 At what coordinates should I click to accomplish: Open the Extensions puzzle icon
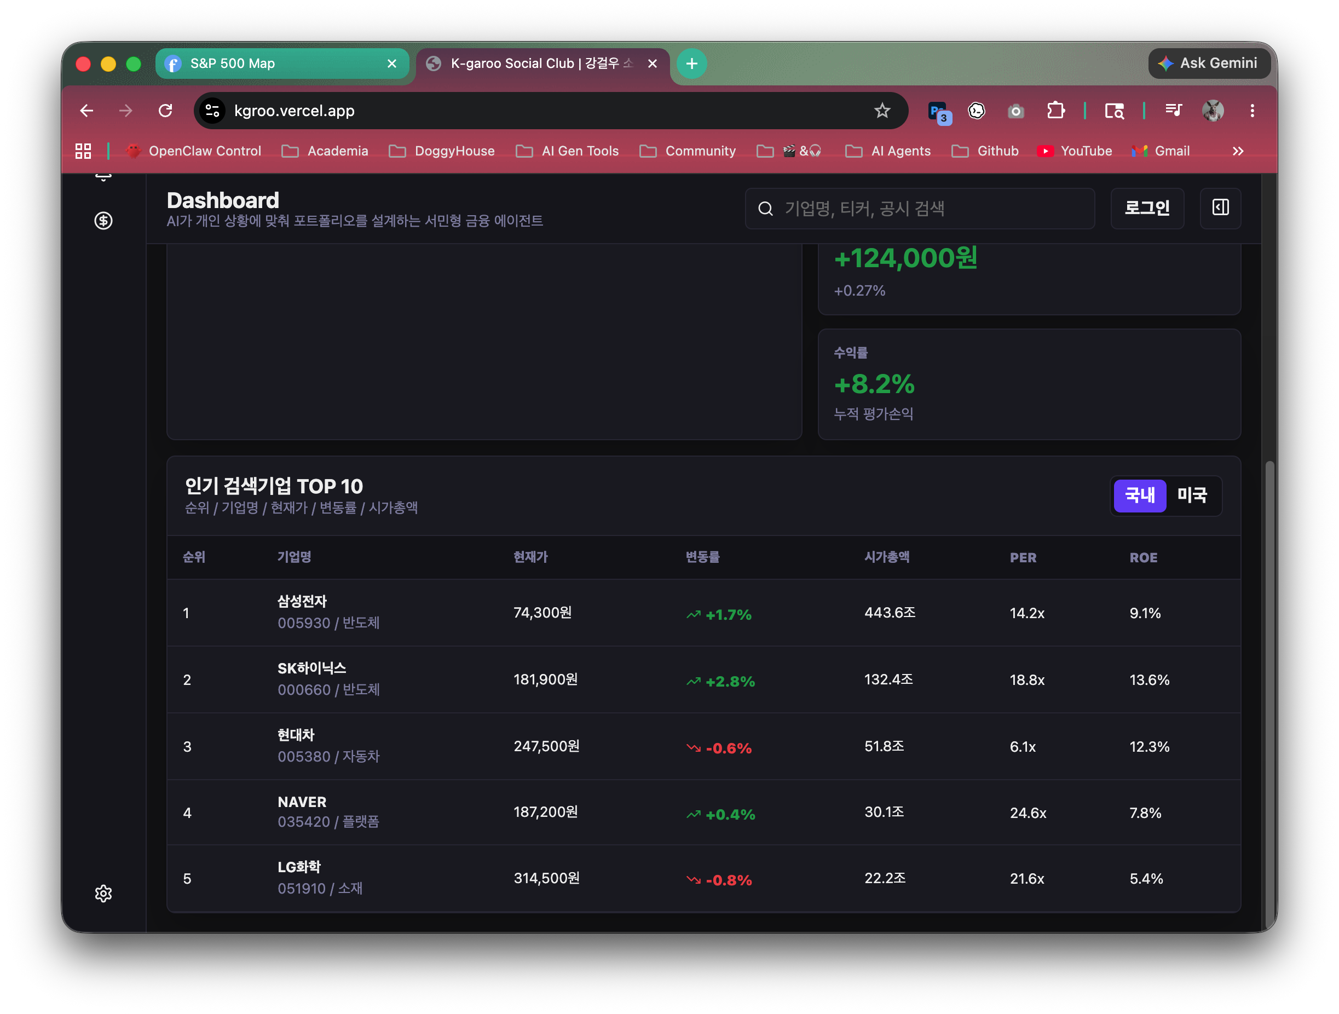coord(1055,111)
